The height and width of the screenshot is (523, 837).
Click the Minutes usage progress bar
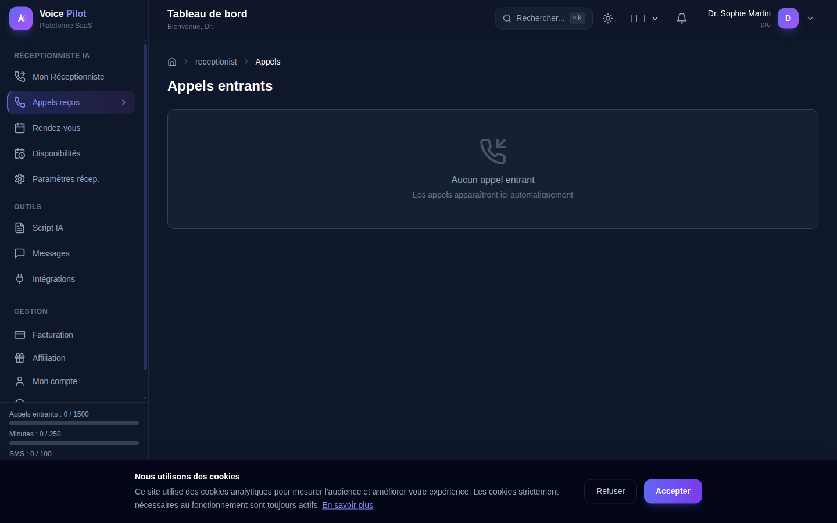point(74,443)
